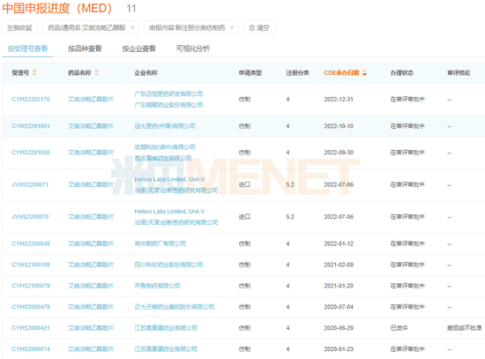The image size is (485, 359).
Task: Open drug name link in CYHS2000421 row
Action: [91, 328]
